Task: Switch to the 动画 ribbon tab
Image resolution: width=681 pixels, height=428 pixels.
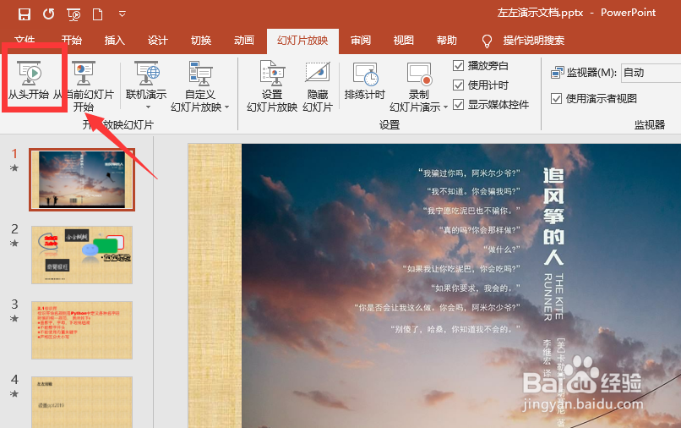Action: coord(244,41)
